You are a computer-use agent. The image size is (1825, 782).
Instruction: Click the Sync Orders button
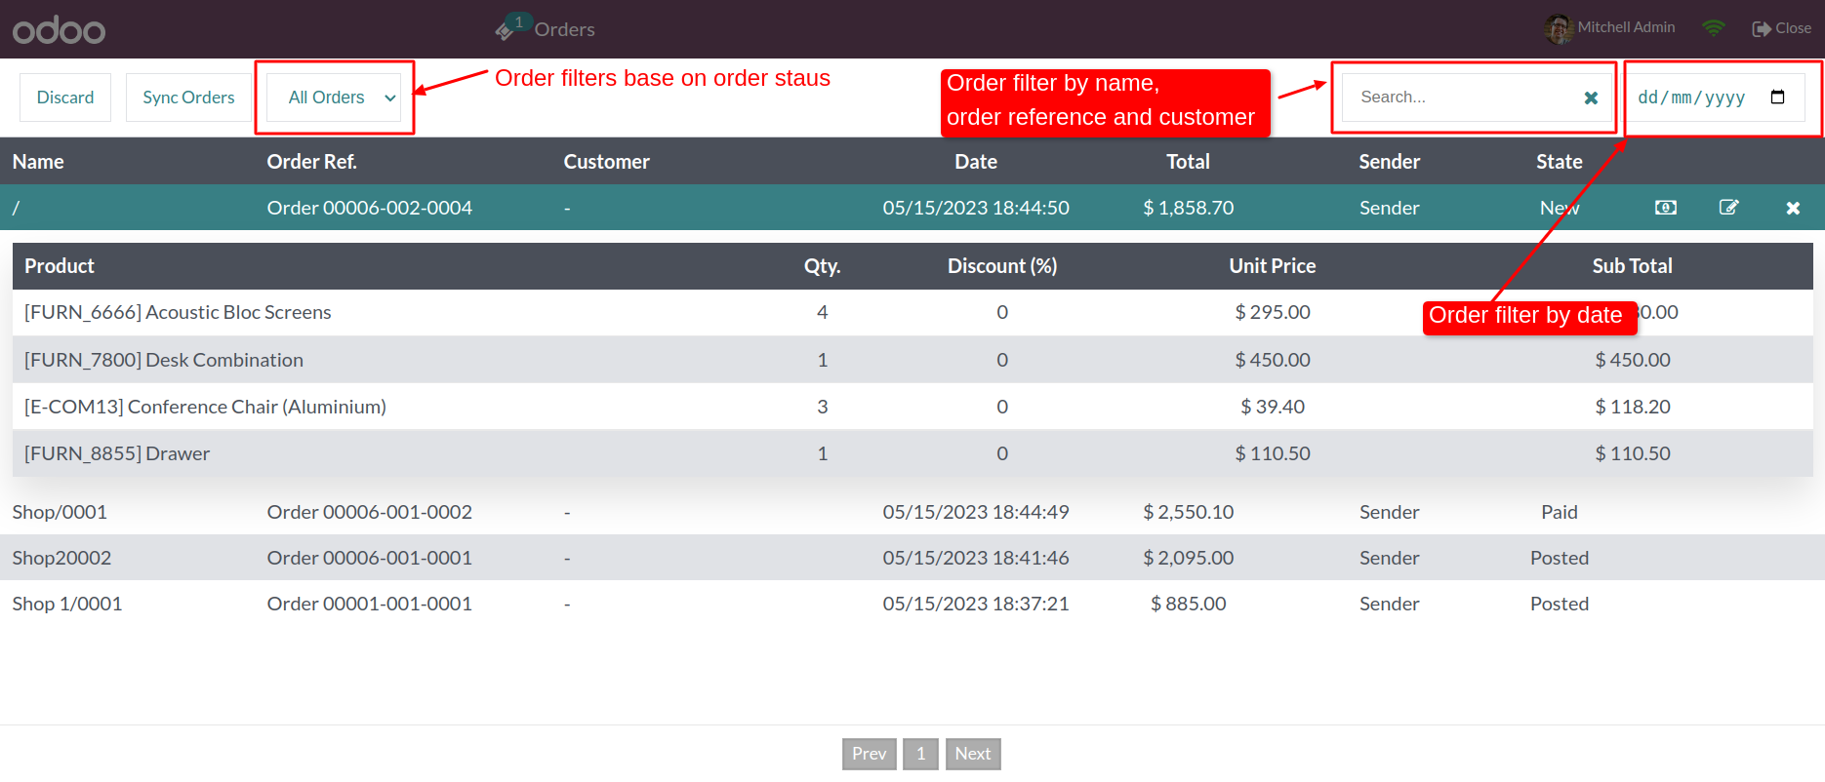(x=188, y=98)
